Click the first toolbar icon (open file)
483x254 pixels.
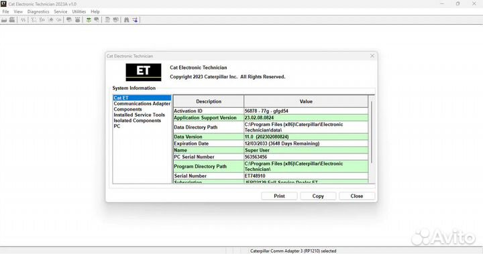click(4, 20)
